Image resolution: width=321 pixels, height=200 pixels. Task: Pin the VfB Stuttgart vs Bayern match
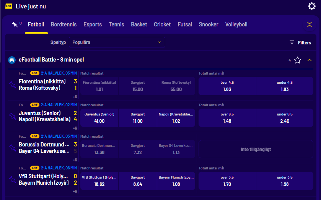tap(12, 180)
